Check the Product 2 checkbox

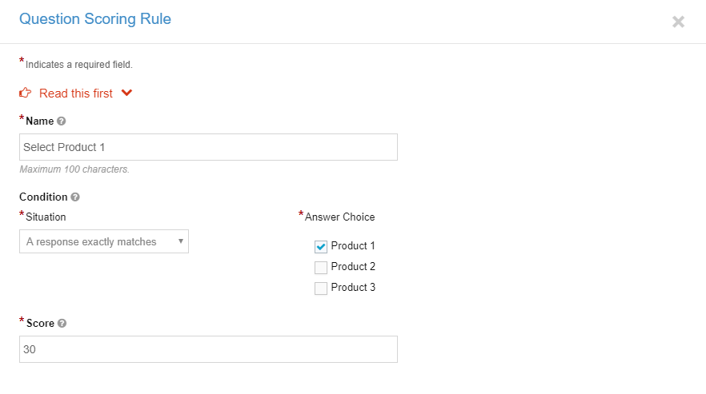(x=320, y=267)
